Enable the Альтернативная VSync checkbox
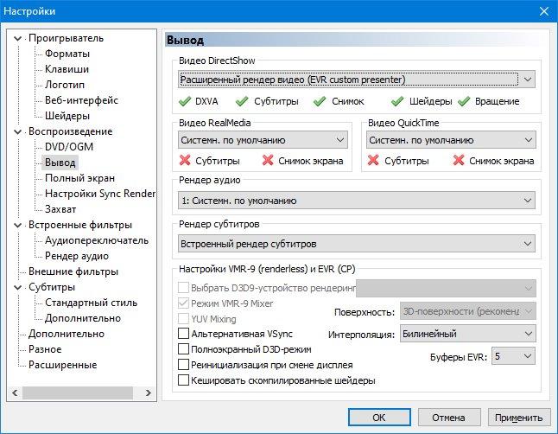Viewport: 558px width, 434px height. pos(183,334)
